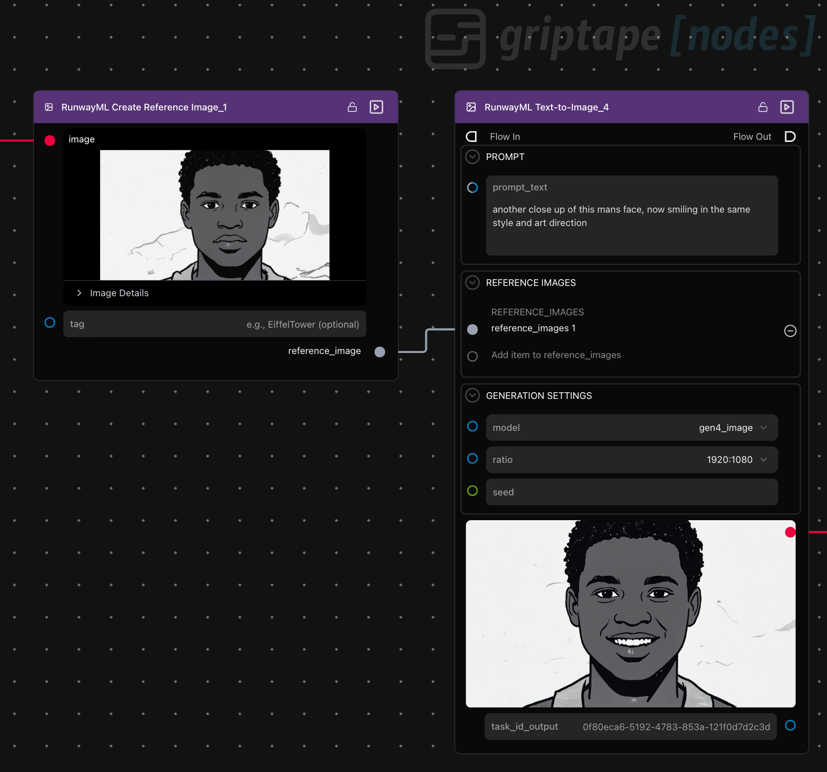Remove reference_images 1 with minus icon
Image resolution: width=827 pixels, height=772 pixels.
[x=790, y=331]
